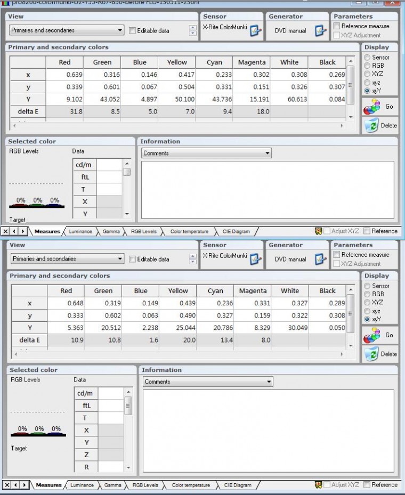
Task: Enable Reference measure in bottom window
Action: point(337,255)
